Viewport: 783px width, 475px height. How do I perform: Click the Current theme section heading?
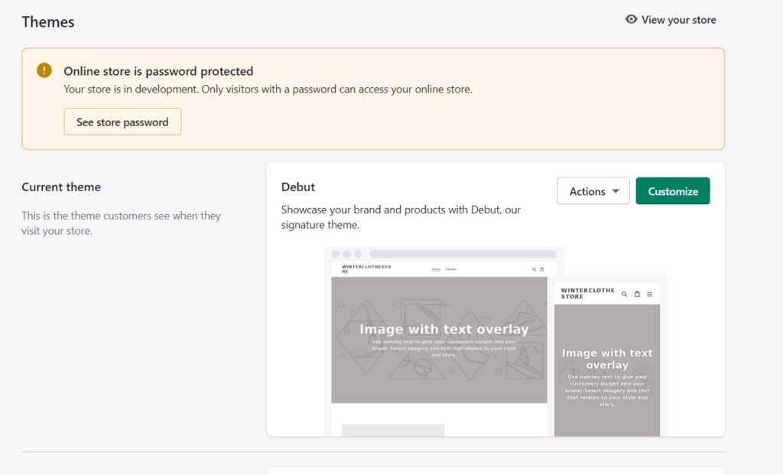tap(61, 187)
